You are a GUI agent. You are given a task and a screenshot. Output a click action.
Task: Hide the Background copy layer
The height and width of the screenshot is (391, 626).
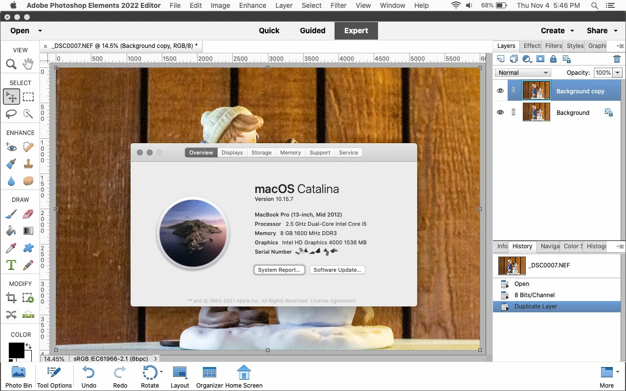(x=500, y=91)
